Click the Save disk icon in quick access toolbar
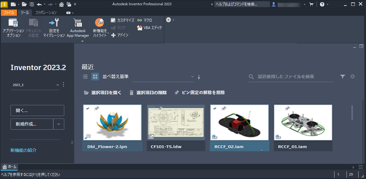The width and height of the screenshot is (366, 179). (32, 4)
